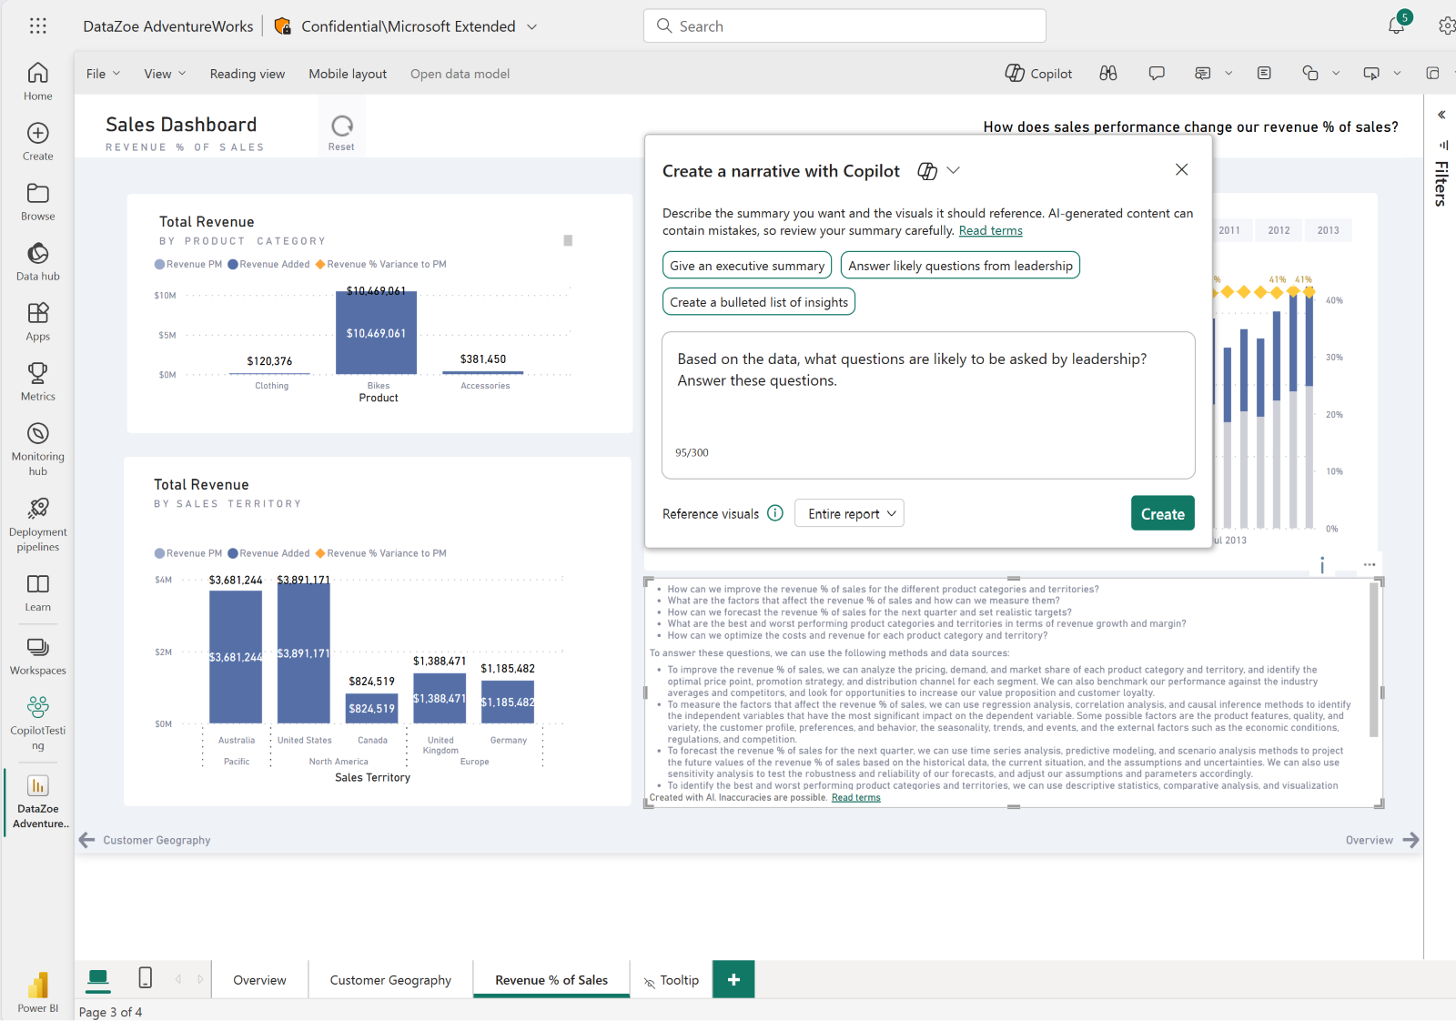Click the info icon above narrative visual

coord(1322,565)
